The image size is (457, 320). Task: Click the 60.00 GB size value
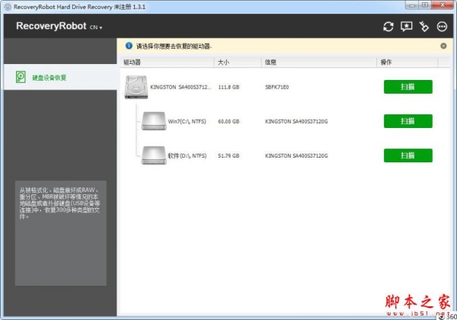click(228, 122)
